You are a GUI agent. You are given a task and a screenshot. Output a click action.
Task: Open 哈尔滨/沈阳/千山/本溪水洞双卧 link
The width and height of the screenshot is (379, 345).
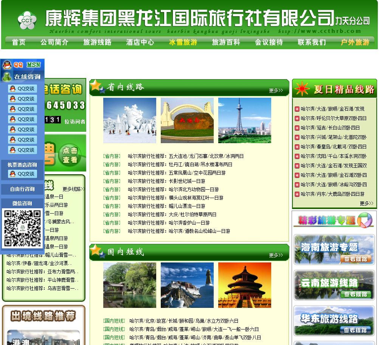[x=334, y=156]
